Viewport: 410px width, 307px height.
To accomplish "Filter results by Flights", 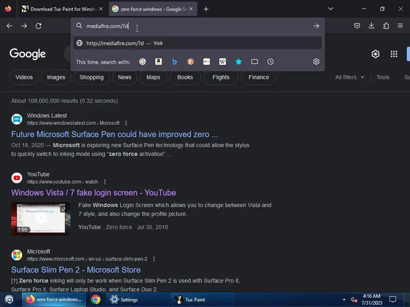I will pyautogui.click(x=221, y=77).
